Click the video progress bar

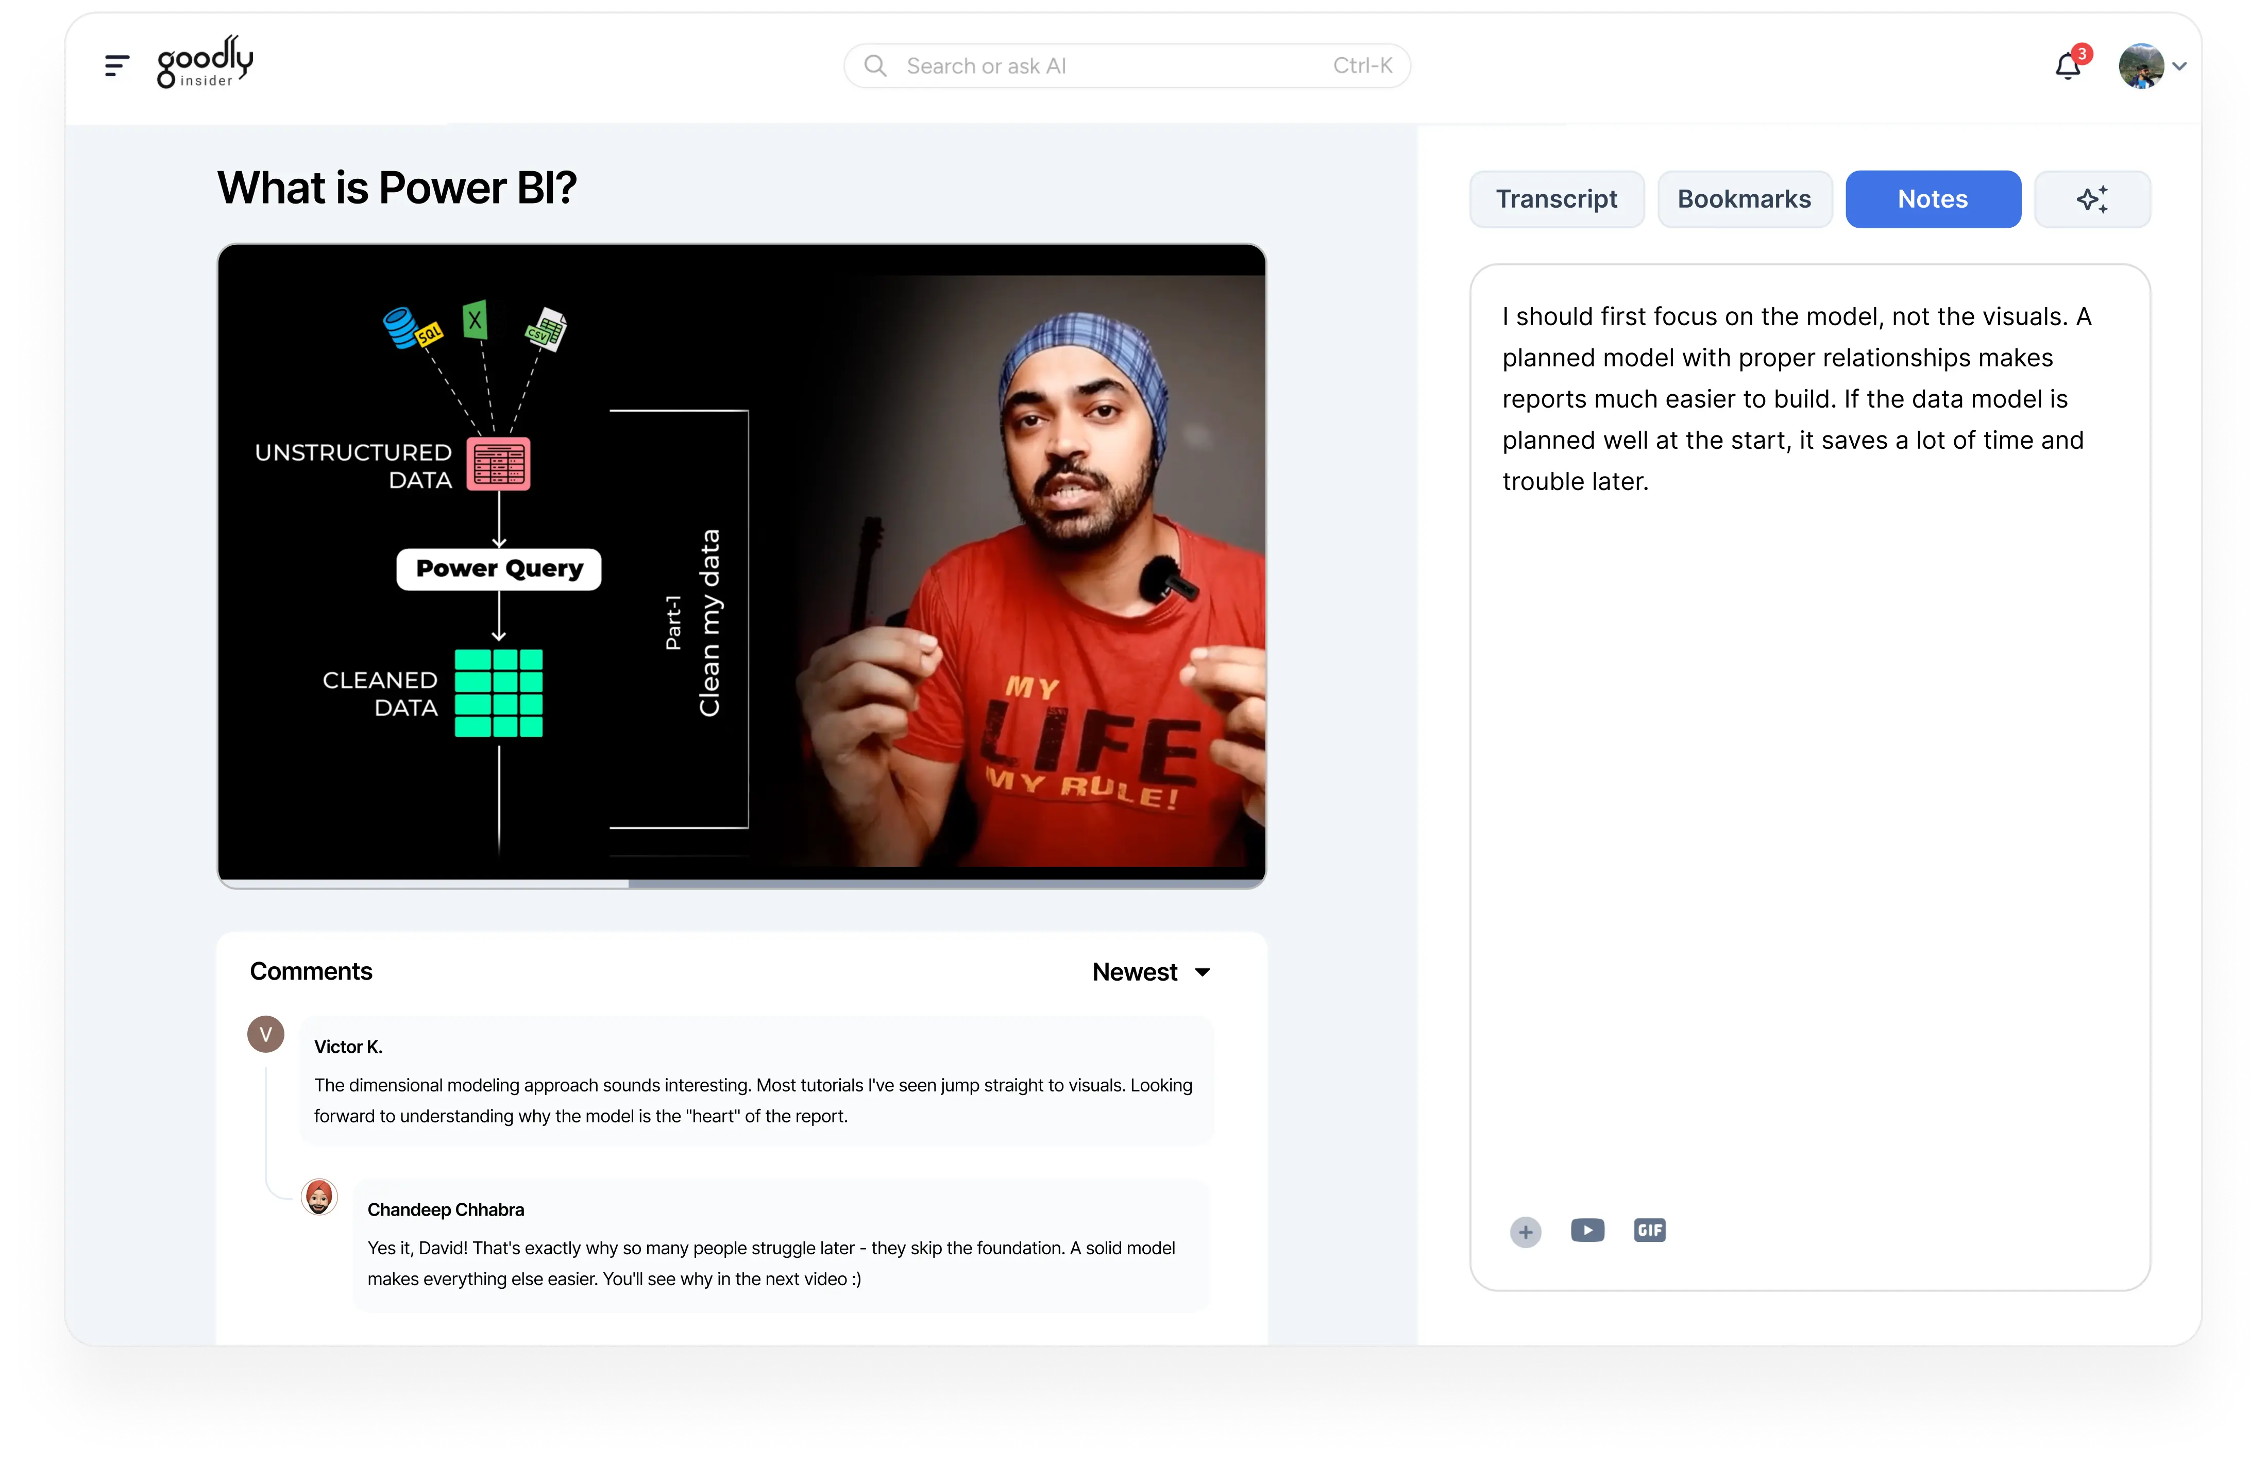[x=741, y=883]
